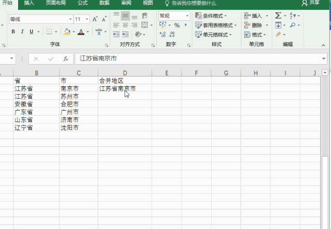Screen dimensions: 331x229
Task: Align text to bottom
Action: 134,16
